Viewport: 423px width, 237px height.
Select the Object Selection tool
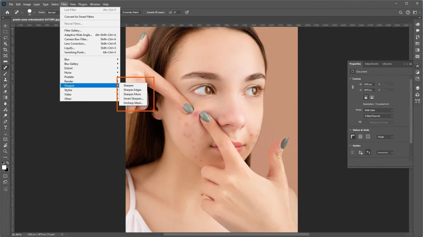(x=5, y=44)
